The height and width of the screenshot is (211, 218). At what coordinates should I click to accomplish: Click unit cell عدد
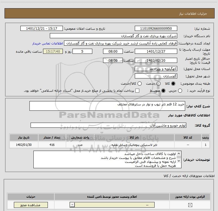tap(80, 145)
